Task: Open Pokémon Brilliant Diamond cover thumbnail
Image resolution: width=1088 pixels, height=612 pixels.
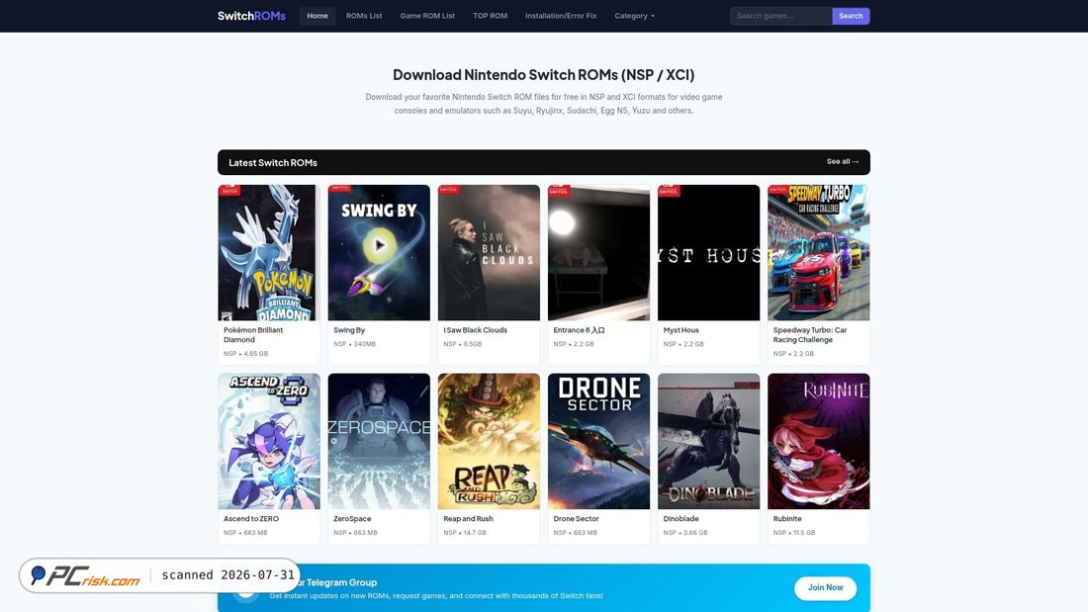Action: pyautogui.click(x=269, y=252)
